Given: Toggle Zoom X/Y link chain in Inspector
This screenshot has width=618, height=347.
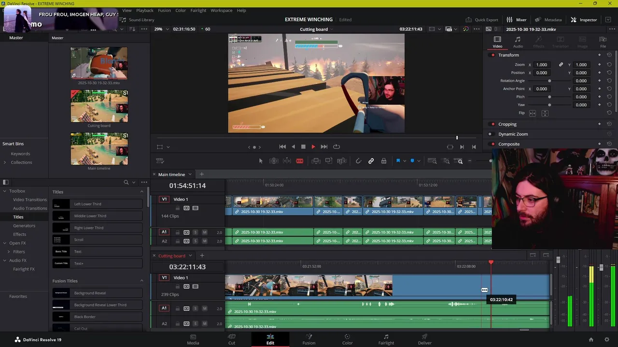Looking at the screenshot, I should (561, 65).
